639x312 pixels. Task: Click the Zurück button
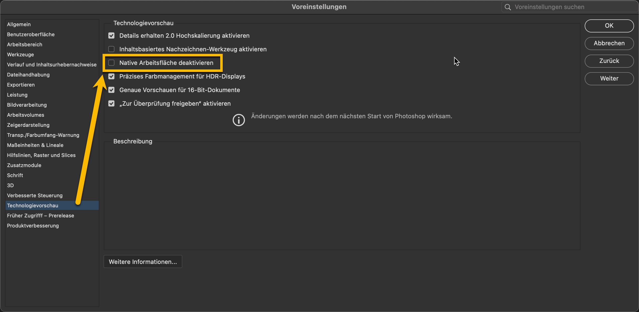tap(609, 61)
